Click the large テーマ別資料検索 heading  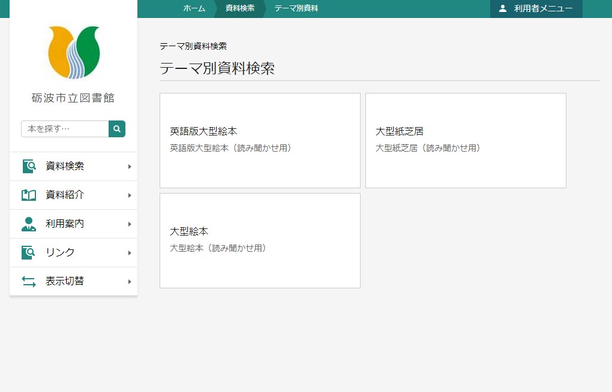click(x=217, y=68)
